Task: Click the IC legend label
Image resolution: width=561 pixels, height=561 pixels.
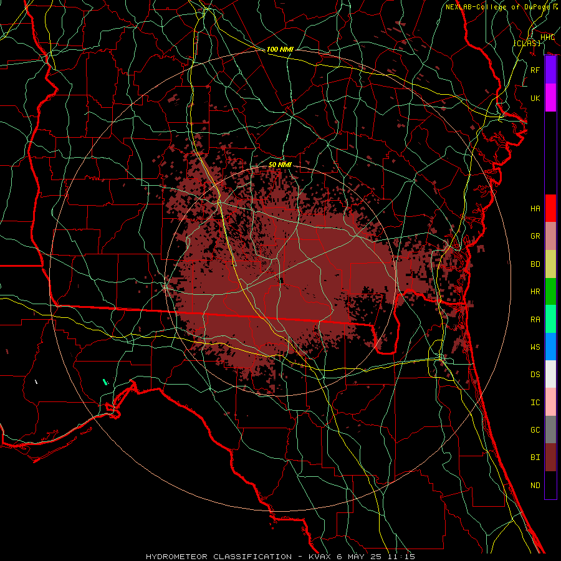Action: point(535,402)
